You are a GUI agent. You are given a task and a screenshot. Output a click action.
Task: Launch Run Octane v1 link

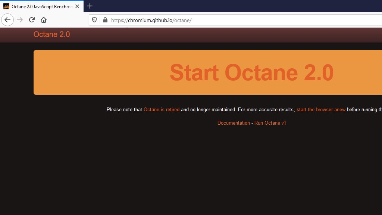270,123
